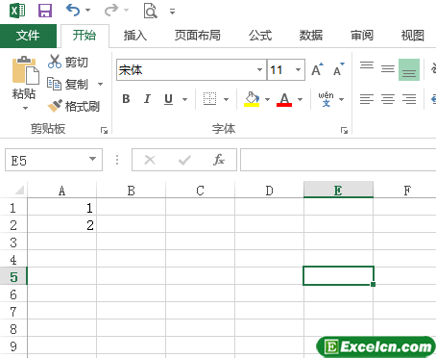
Task: Click the wén phonetic guide icon
Action: click(326, 99)
